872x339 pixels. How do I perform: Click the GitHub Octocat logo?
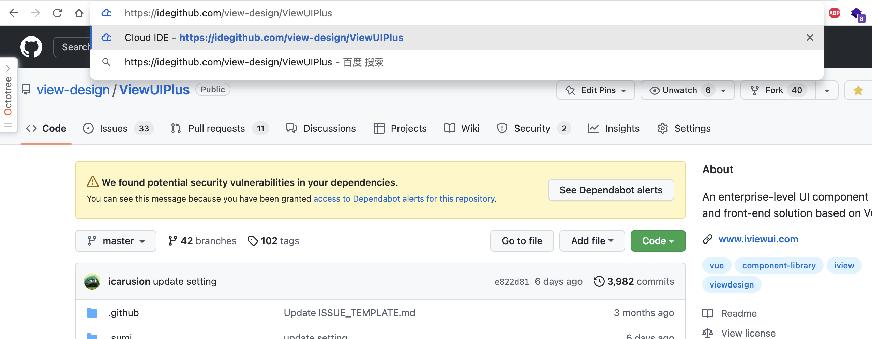[x=31, y=47]
